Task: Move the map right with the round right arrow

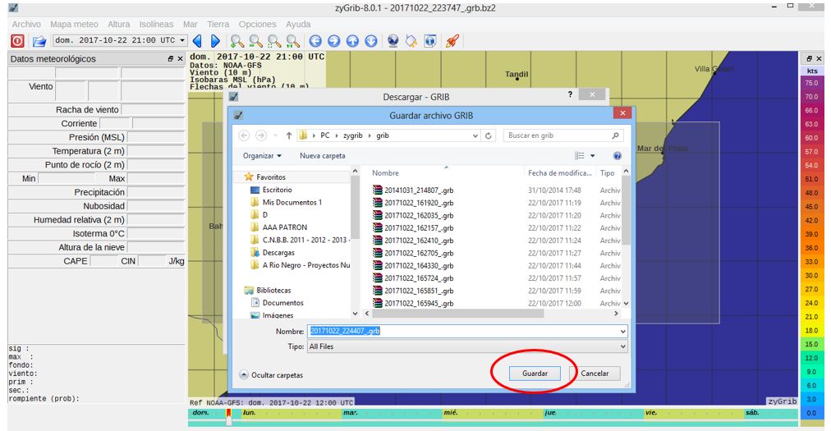Action: point(334,41)
